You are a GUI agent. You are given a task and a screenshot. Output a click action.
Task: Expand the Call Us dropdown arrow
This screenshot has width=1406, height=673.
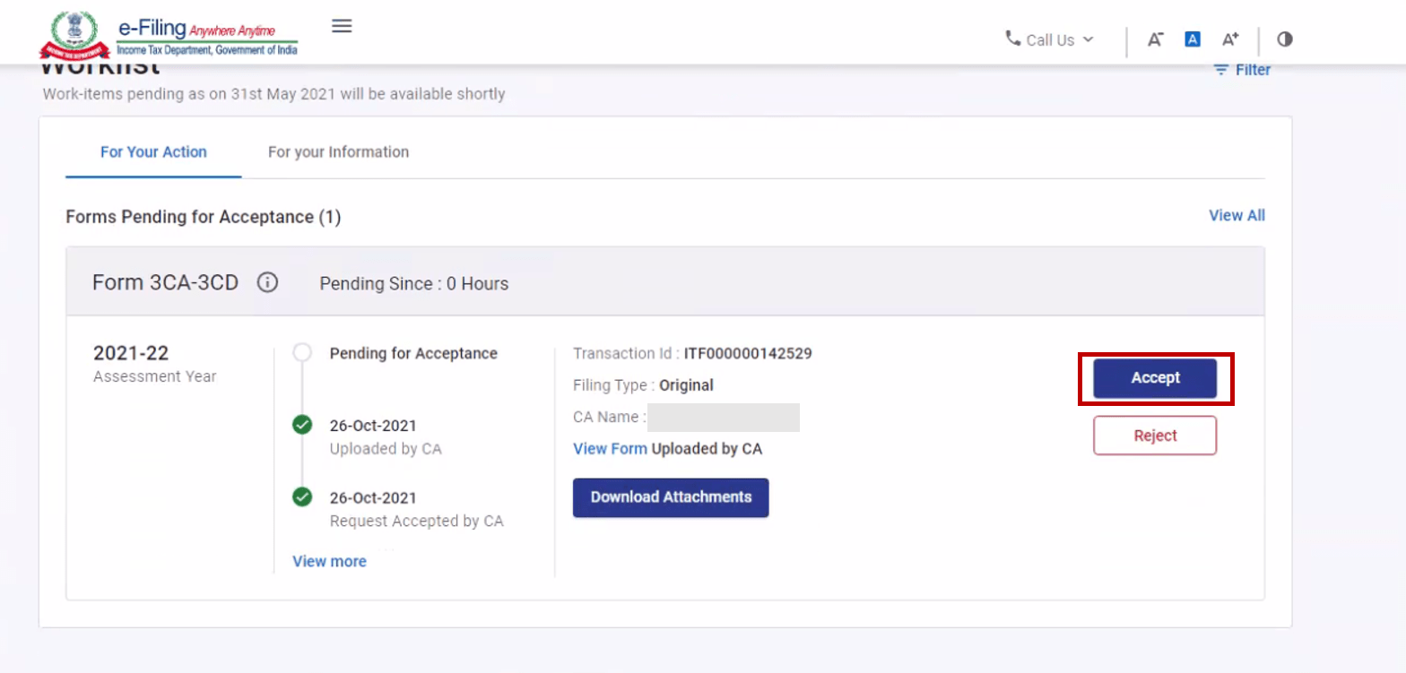point(1089,39)
